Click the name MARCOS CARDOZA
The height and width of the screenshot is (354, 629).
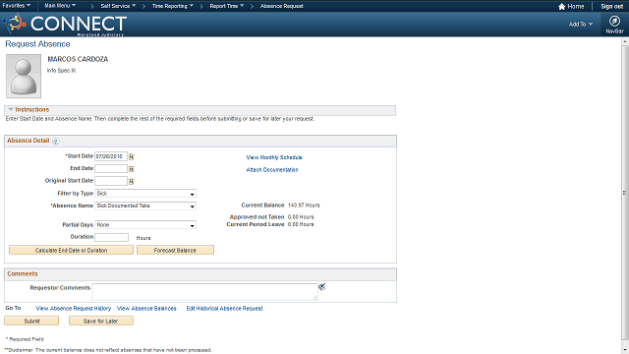(78, 59)
